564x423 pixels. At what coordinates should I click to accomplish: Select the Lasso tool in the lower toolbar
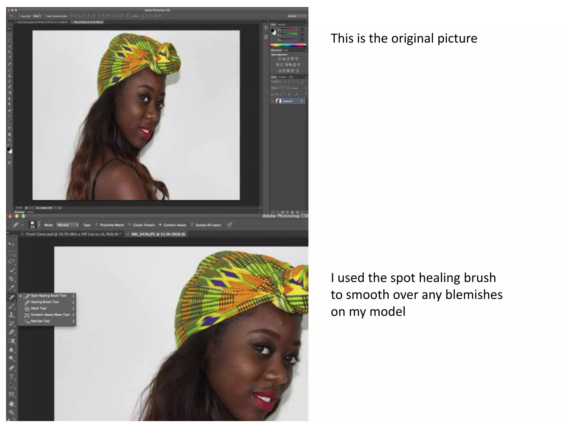(12, 261)
